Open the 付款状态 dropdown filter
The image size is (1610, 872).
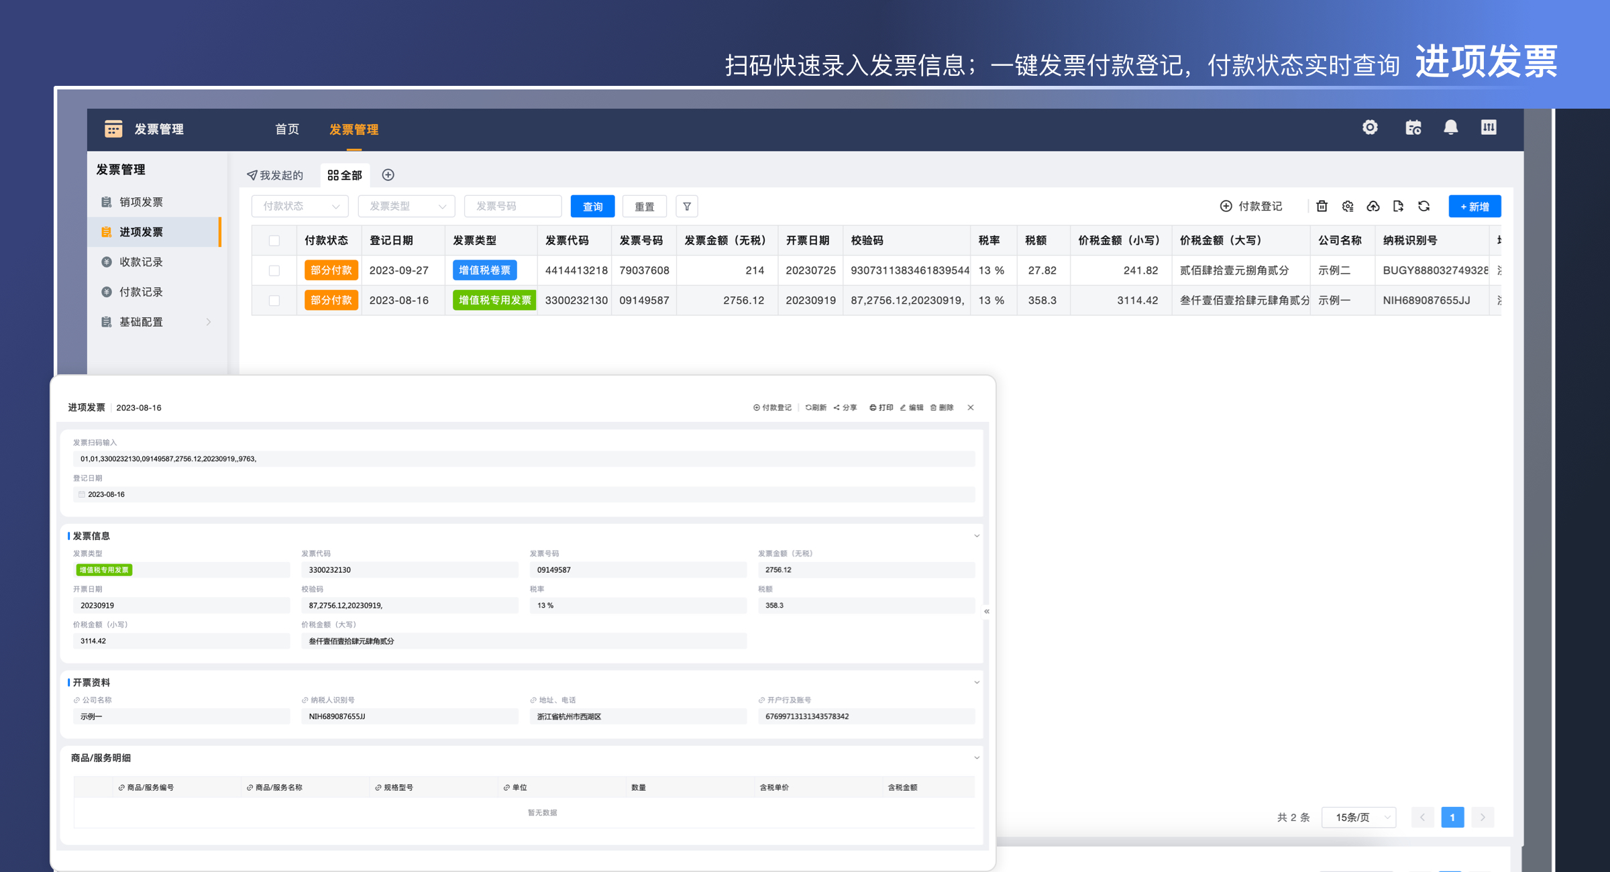click(x=299, y=206)
